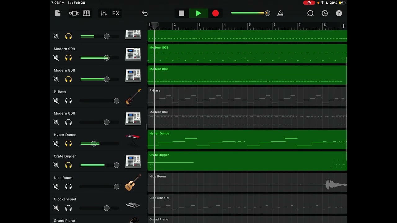Solo the P-Bass track
The width and height of the screenshot is (397, 223).
tap(69, 101)
